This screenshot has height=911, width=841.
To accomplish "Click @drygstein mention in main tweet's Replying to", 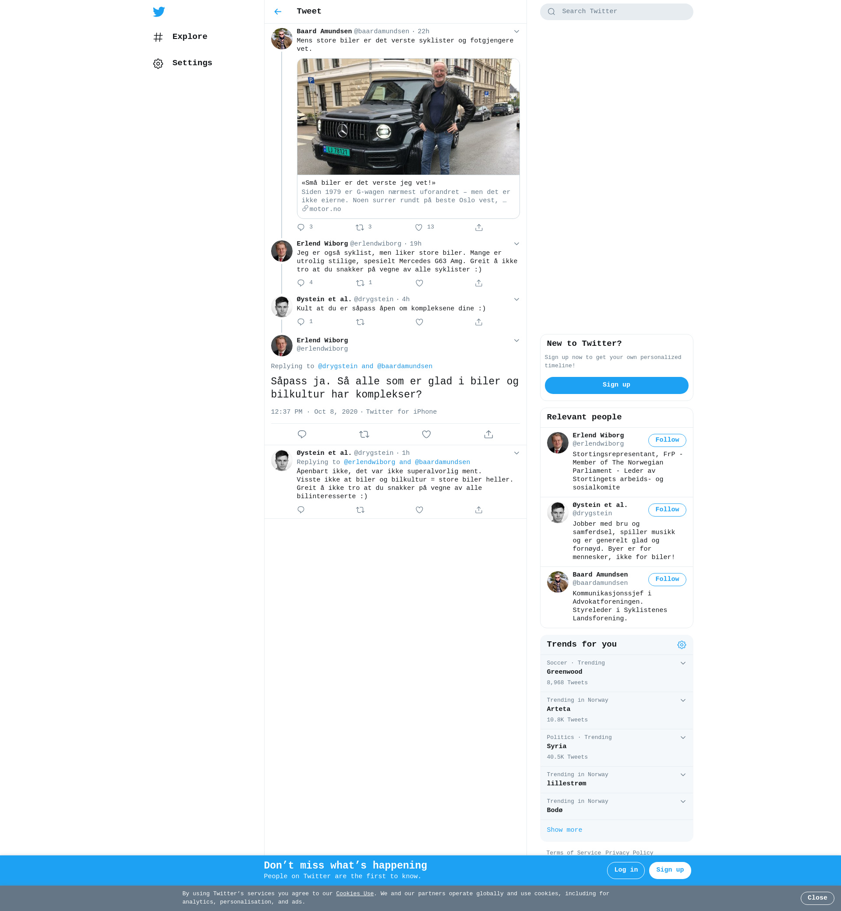I will click(338, 366).
